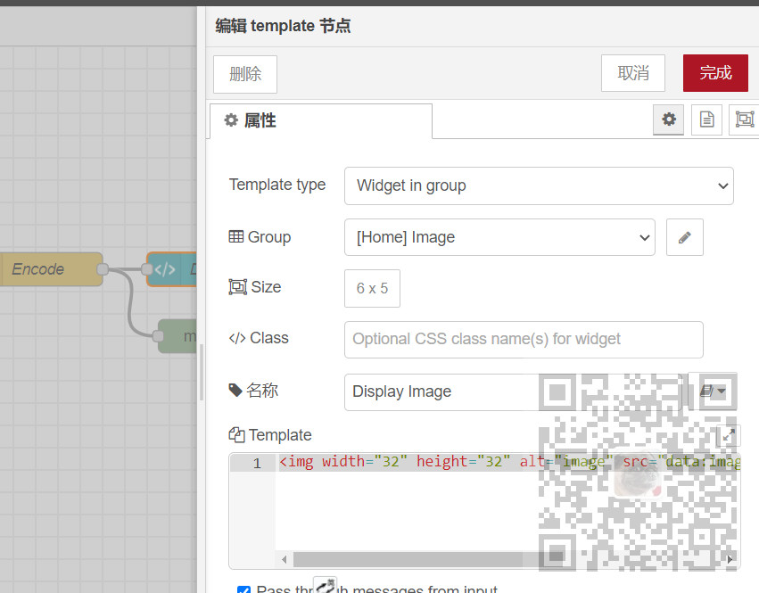
Task: Click the 删除 delete button
Action: pos(245,74)
